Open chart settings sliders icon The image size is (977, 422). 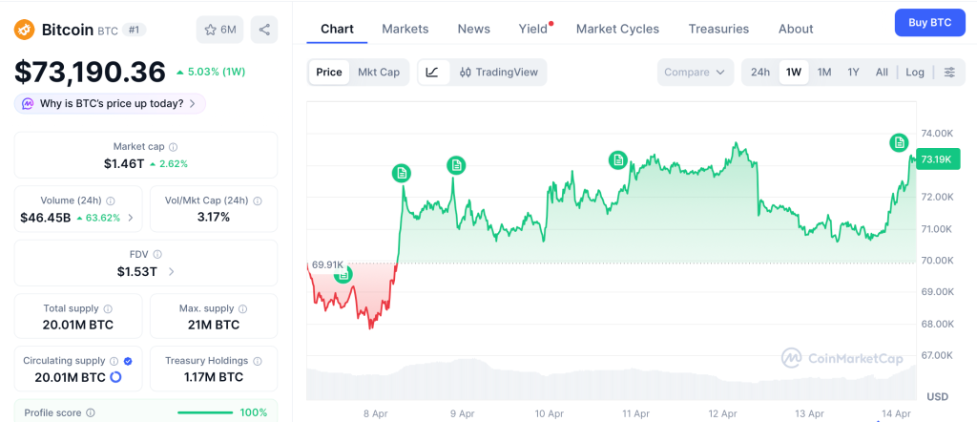(948, 73)
